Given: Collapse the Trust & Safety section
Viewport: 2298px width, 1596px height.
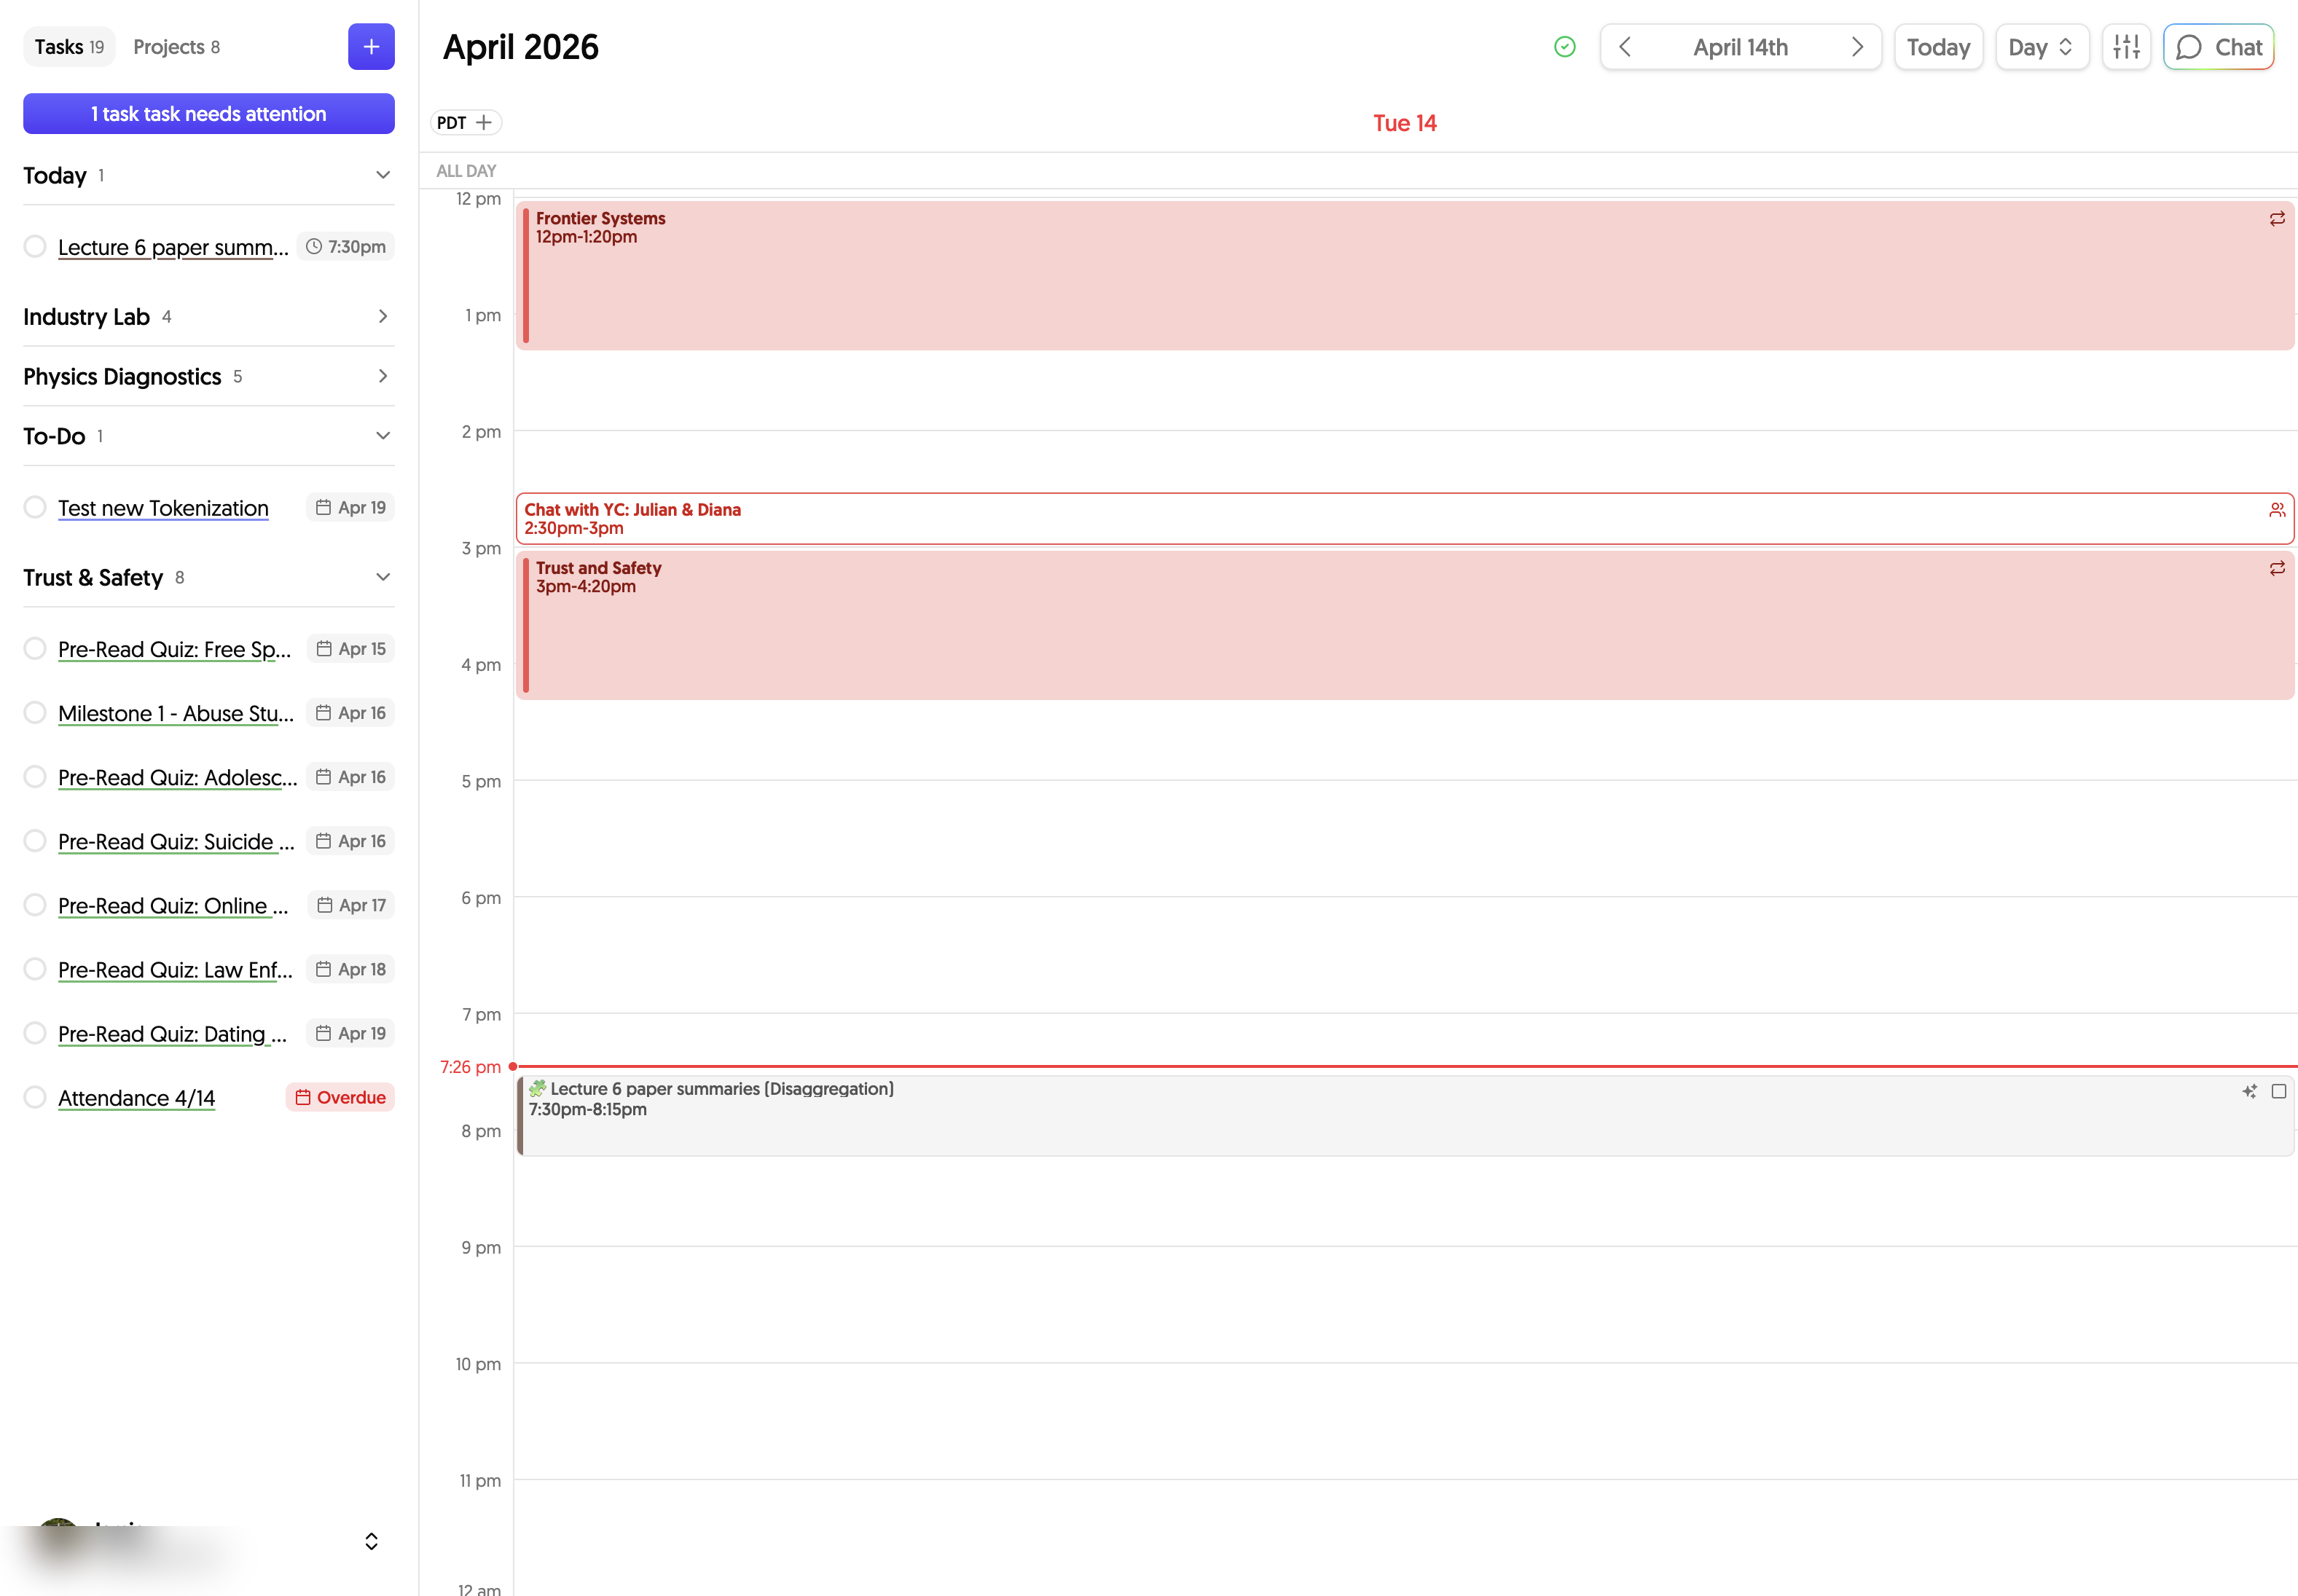Looking at the screenshot, I should (382, 577).
